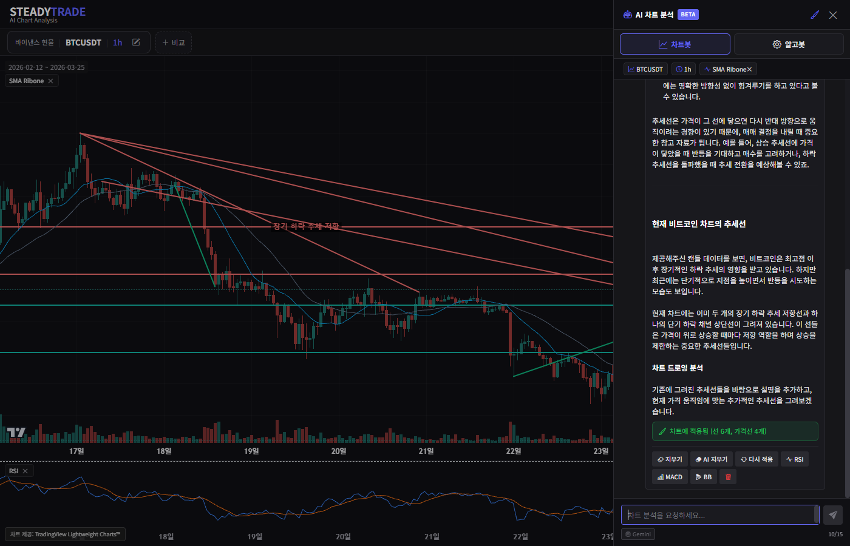Click the red trash delete button
Screen dimensions: 850x546
coord(728,477)
